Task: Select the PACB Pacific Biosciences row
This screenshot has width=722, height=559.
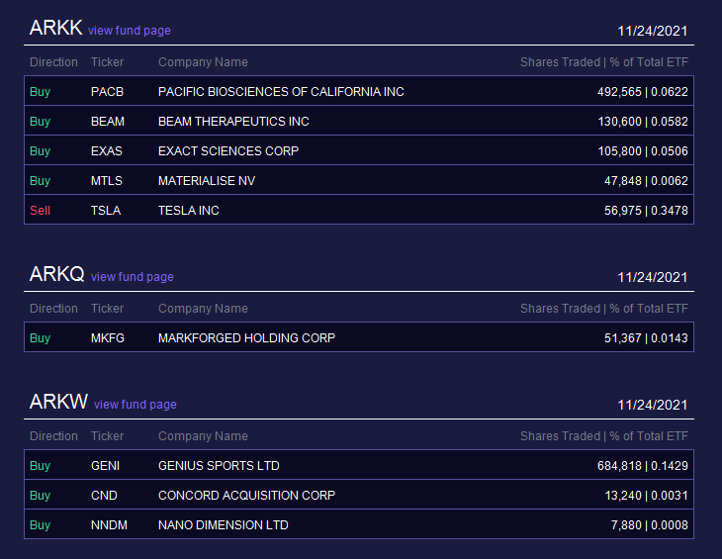Action: point(359,91)
